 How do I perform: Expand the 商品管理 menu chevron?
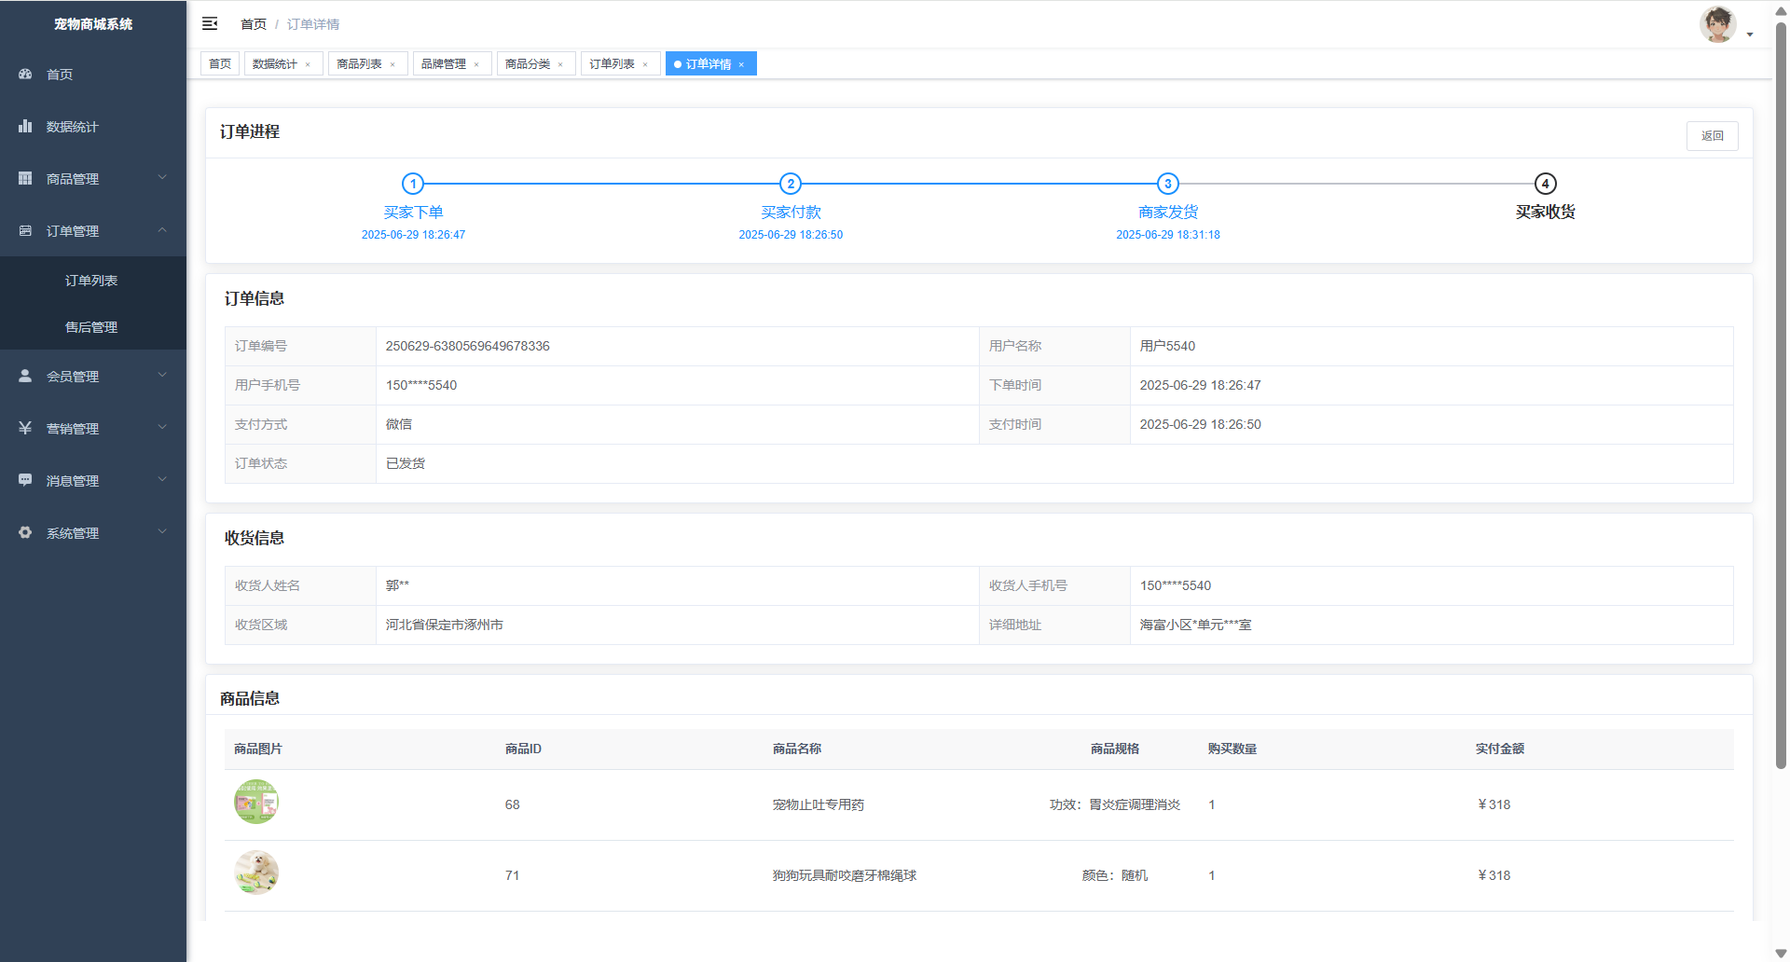pyautogui.click(x=162, y=178)
